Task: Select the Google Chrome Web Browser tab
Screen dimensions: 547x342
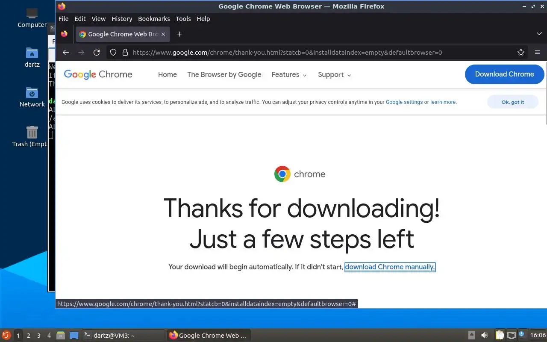Action: (123, 34)
